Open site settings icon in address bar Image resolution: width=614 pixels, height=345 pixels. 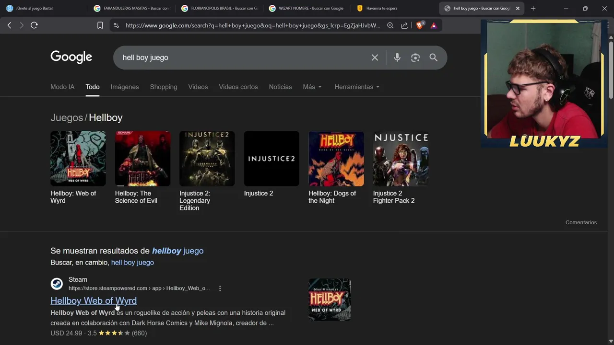[116, 25]
